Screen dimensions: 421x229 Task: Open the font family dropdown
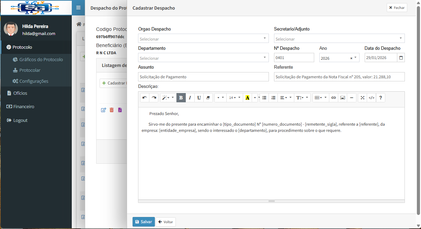click(220, 98)
